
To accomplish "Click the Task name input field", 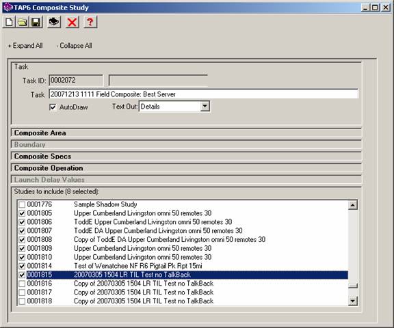I will pyautogui.click(x=204, y=94).
